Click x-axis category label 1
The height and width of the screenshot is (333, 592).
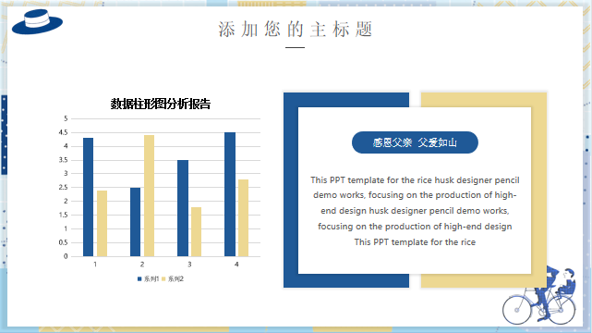click(x=95, y=265)
